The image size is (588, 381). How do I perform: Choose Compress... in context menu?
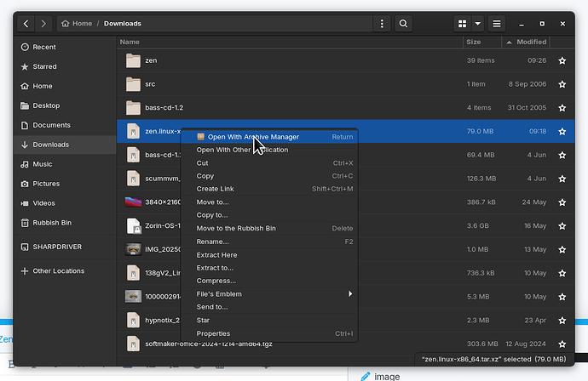[x=269, y=281]
